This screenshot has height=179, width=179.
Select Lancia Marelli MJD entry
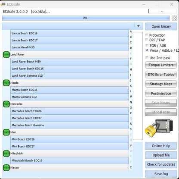pos(70,47)
